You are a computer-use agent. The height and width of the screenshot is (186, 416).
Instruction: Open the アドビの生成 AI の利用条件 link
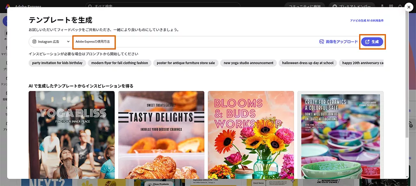(x=367, y=20)
